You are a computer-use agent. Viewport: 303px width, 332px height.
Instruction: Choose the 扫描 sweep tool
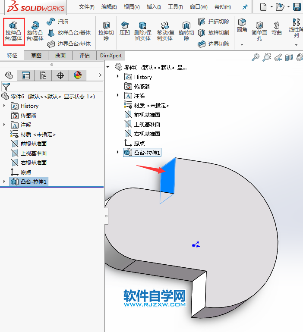coord(58,22)
